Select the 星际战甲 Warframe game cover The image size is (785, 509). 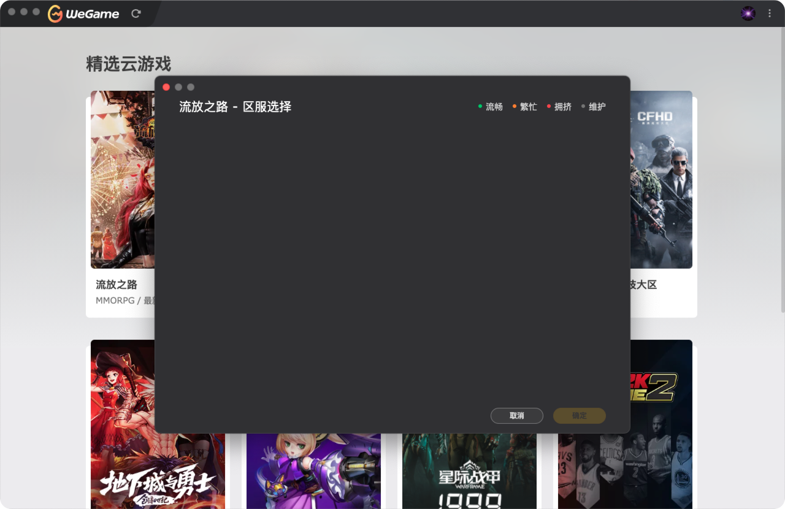[x=469, y=472]
